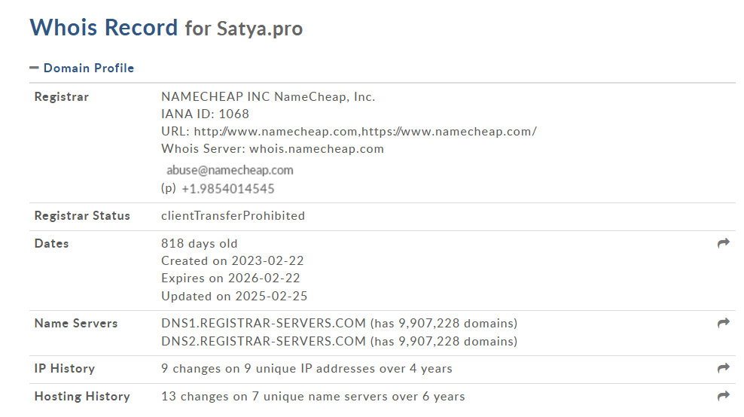Click the clientTransferProhibited status text
Viewport: 744px width, 417px height.
[233, 216]
